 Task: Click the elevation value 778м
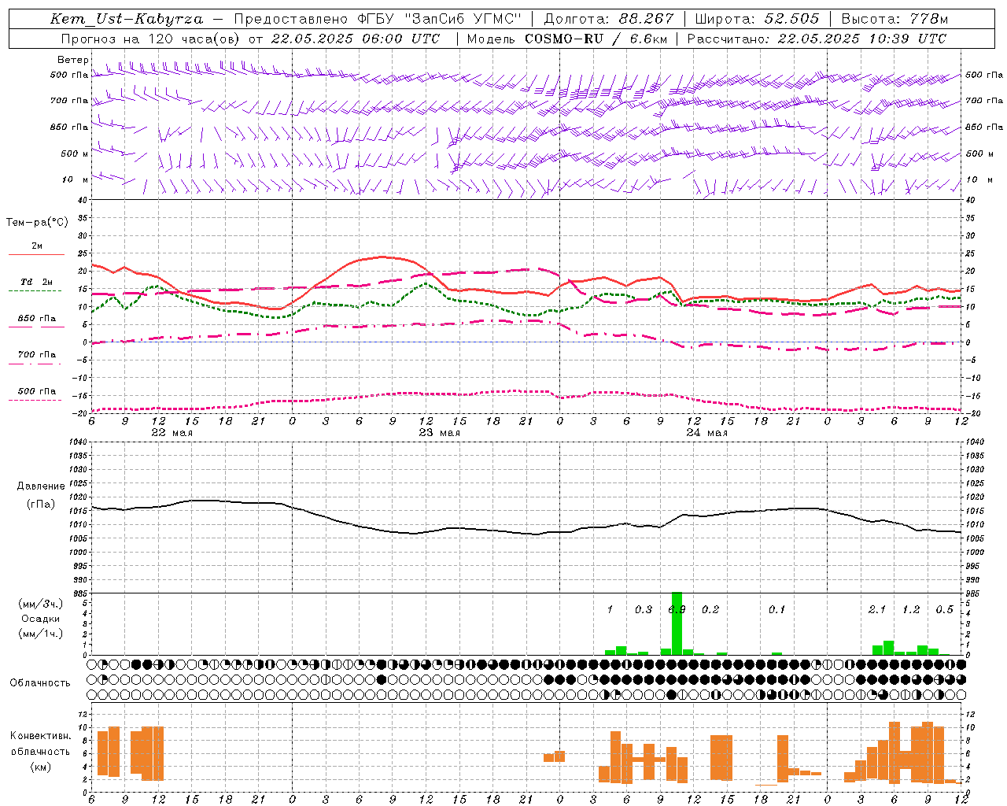point(928,19)
